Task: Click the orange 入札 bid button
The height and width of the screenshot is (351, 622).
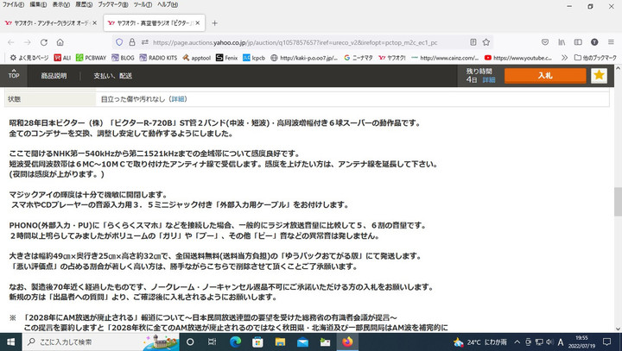Action: 544,76
